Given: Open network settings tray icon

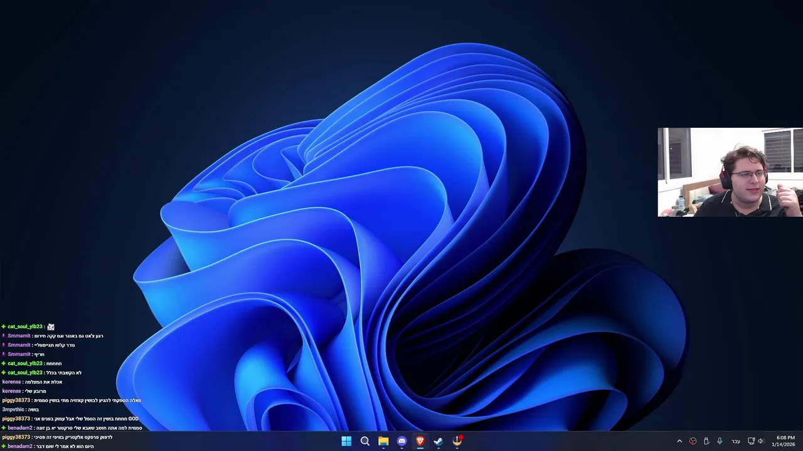Looking at the screenshot, I should point(751,441).
